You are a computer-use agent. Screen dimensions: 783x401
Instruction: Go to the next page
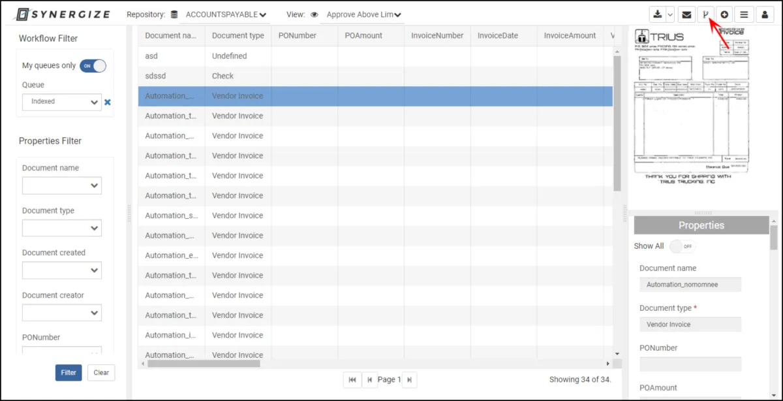pyautogui.click(x=409, y=379)
